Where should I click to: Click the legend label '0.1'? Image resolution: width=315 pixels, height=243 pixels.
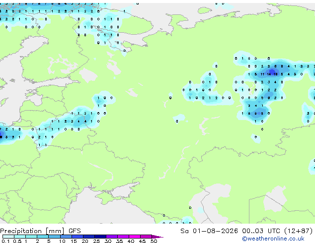[x=5, y=241]
